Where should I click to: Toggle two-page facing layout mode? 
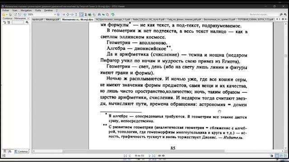(x=281, y=156)
